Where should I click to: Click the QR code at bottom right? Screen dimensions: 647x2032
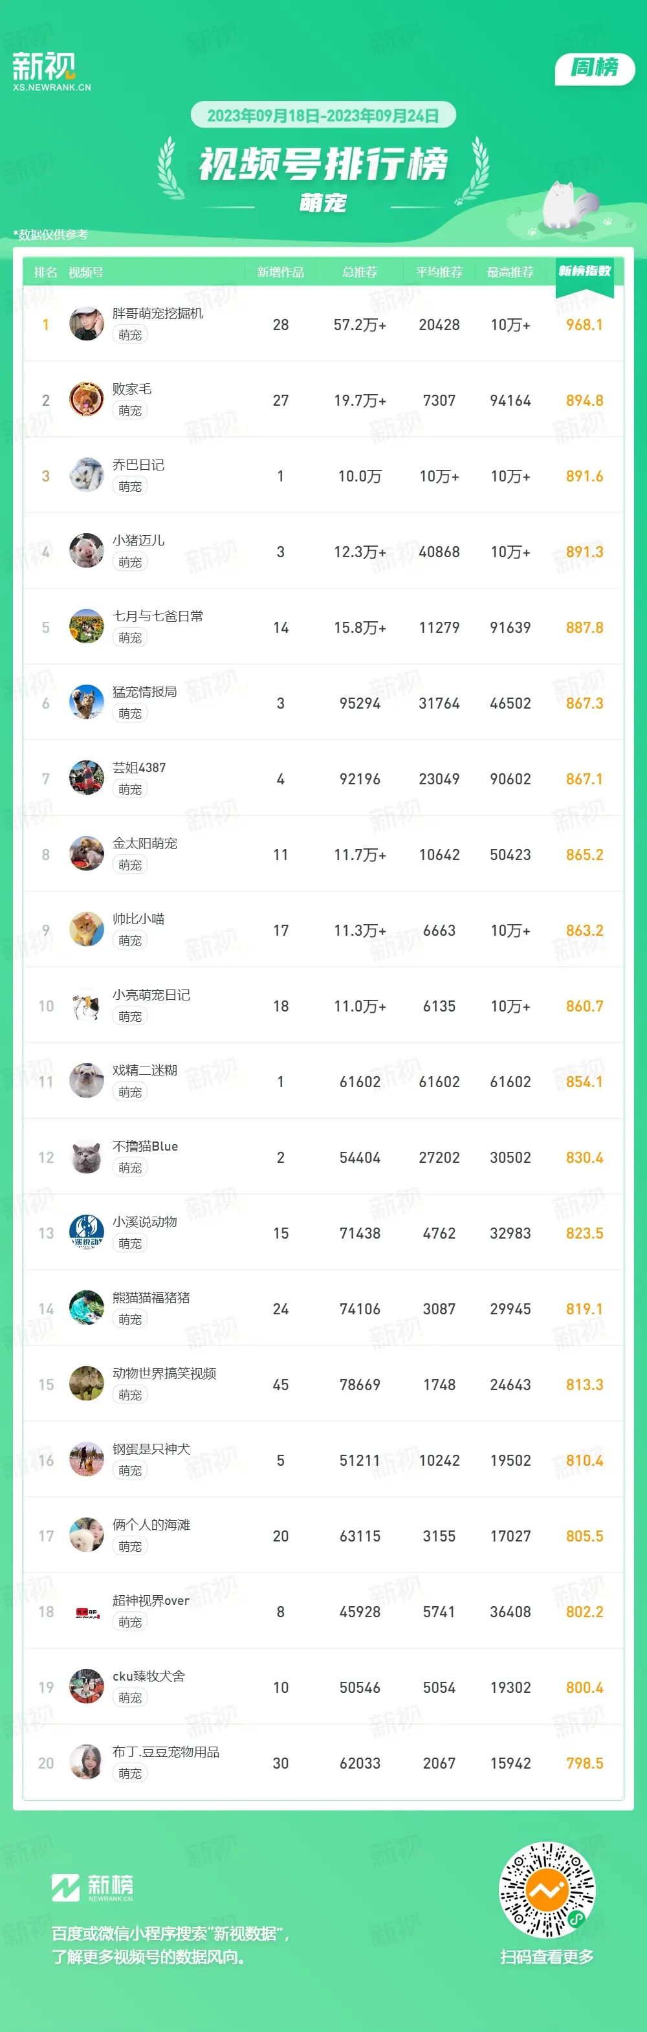pos(546,1890)
